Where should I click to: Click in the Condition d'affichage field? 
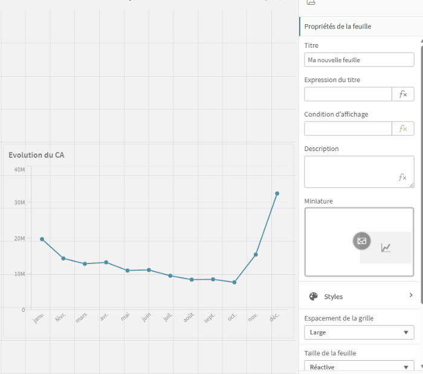[348, 129]
